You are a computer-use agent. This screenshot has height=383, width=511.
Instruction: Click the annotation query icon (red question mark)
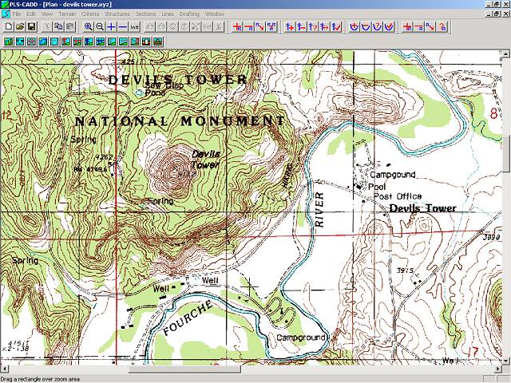tap(442, 26)
